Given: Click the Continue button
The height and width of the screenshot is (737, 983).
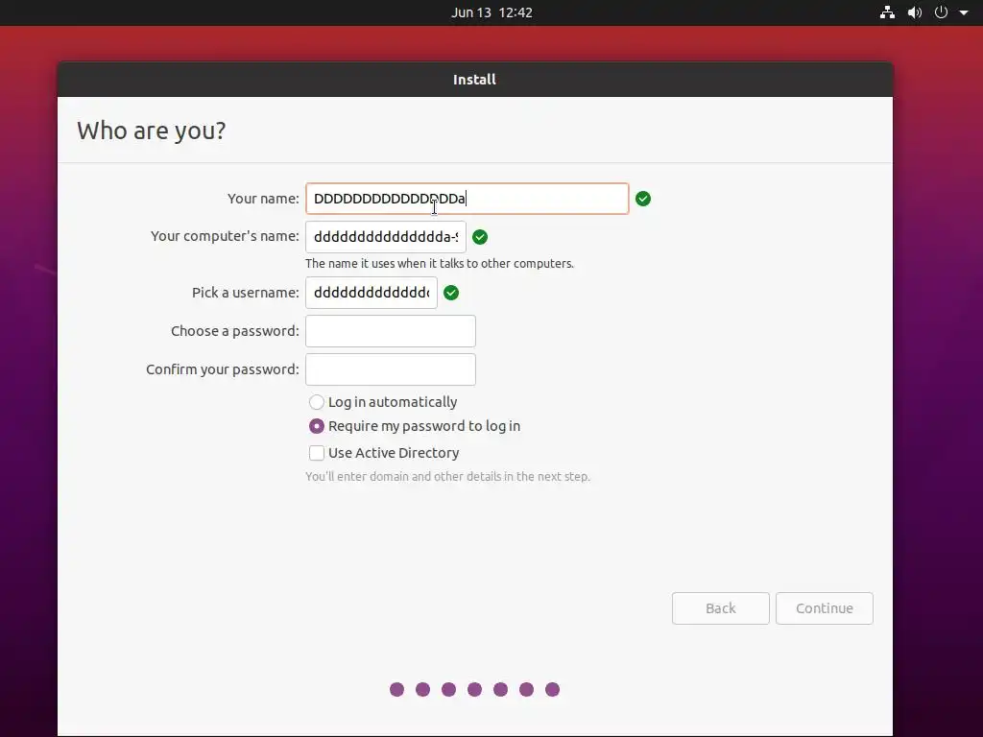Looking at the screenshot, I should [824, 607].
